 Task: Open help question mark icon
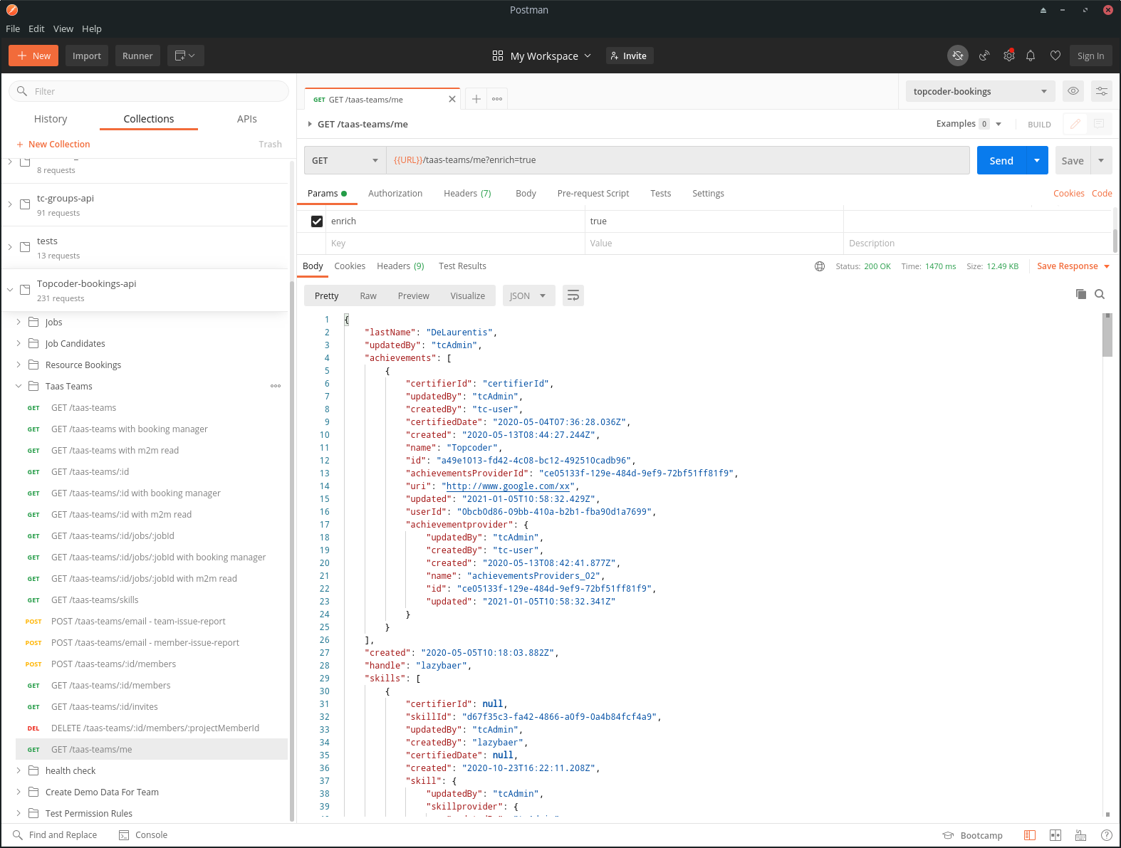coord(1106,835)
